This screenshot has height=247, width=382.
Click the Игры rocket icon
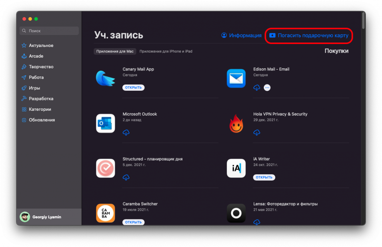coord(24,88)
